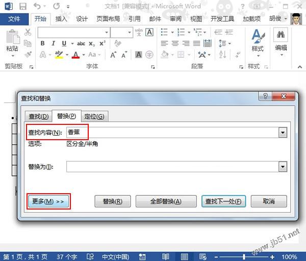Toggle Subscript formatting
Viewport: 306px width, 261px height.
pyautogui.click(x=92, y=44)
